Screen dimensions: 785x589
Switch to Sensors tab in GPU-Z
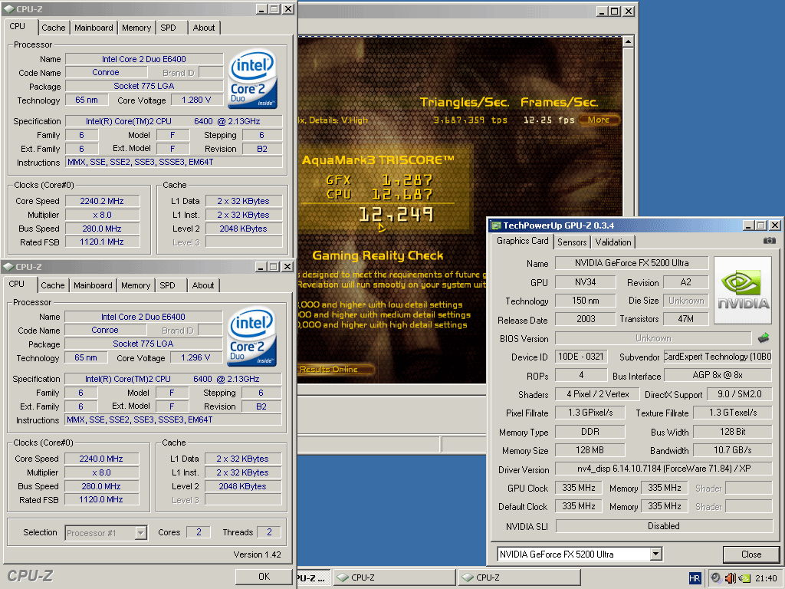572,242
